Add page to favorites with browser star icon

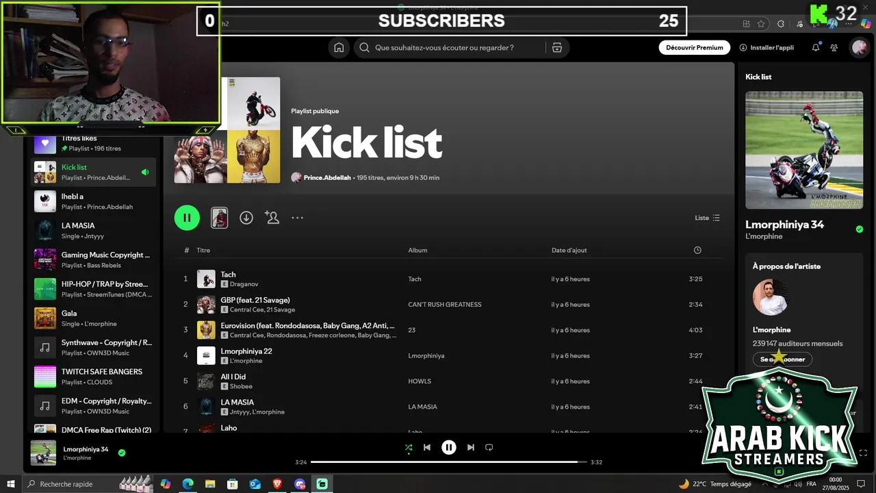tap(761, 24)
